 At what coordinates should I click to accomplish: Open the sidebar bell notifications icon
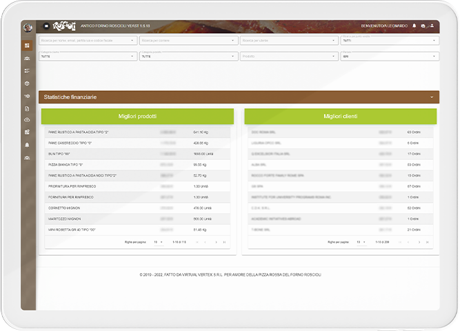28,145
